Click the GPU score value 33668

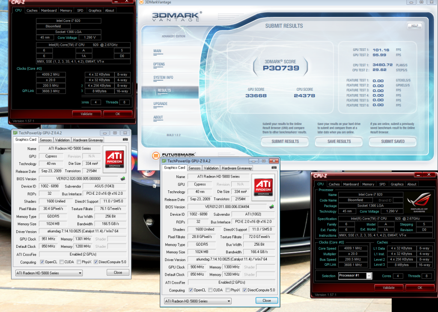pos(256,95)
